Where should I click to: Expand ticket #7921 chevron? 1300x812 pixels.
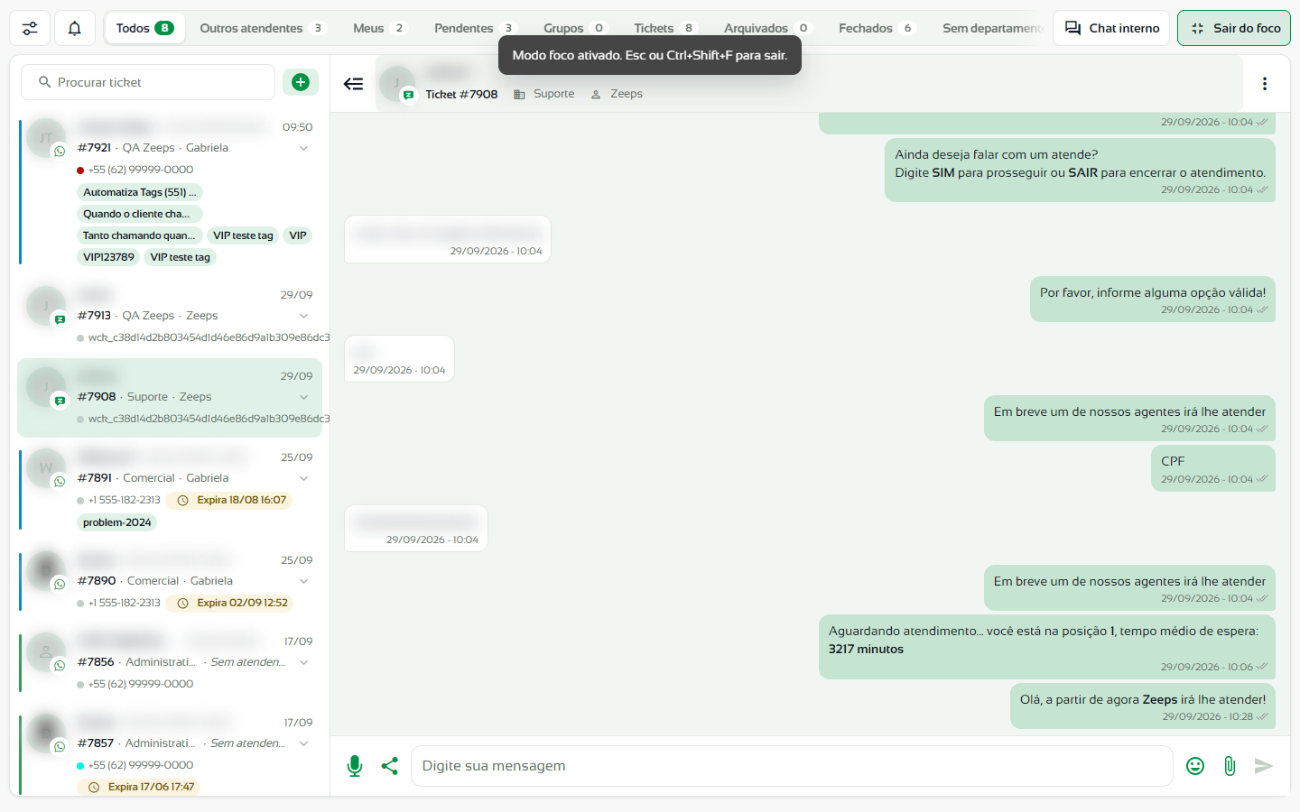(x=304, y=148)
